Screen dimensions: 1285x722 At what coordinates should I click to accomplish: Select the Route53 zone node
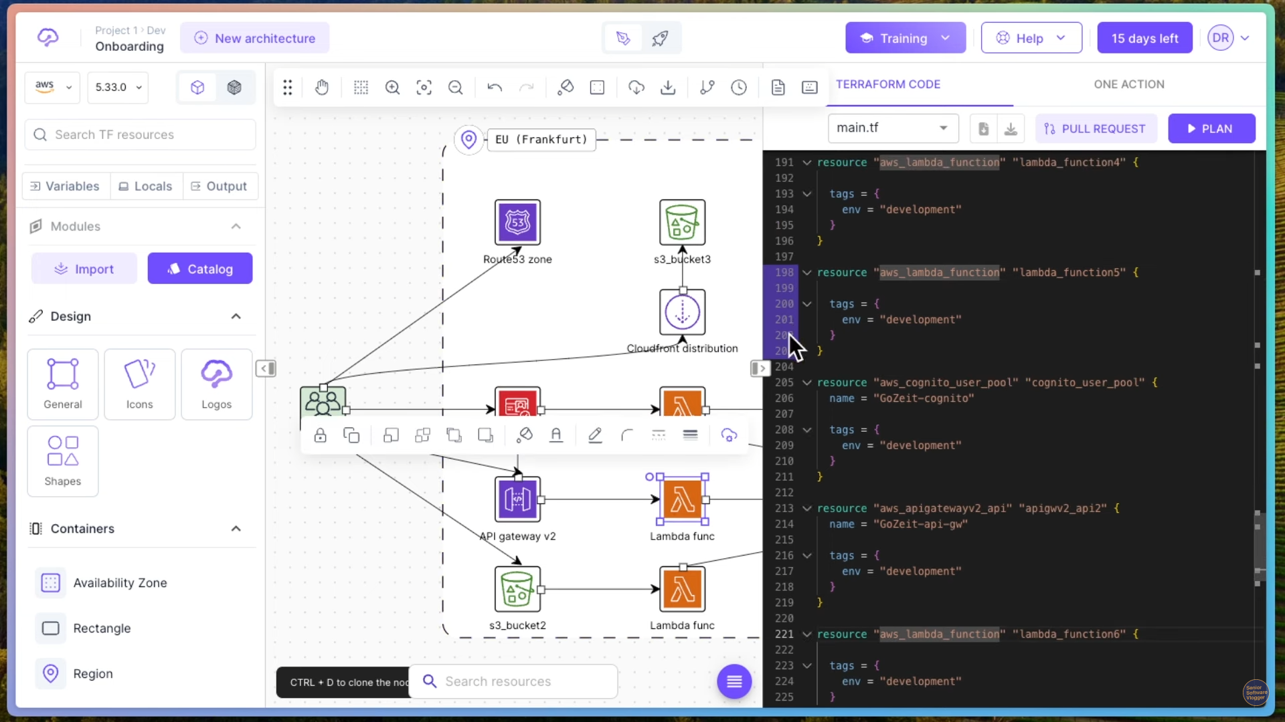tap(517, 222)
